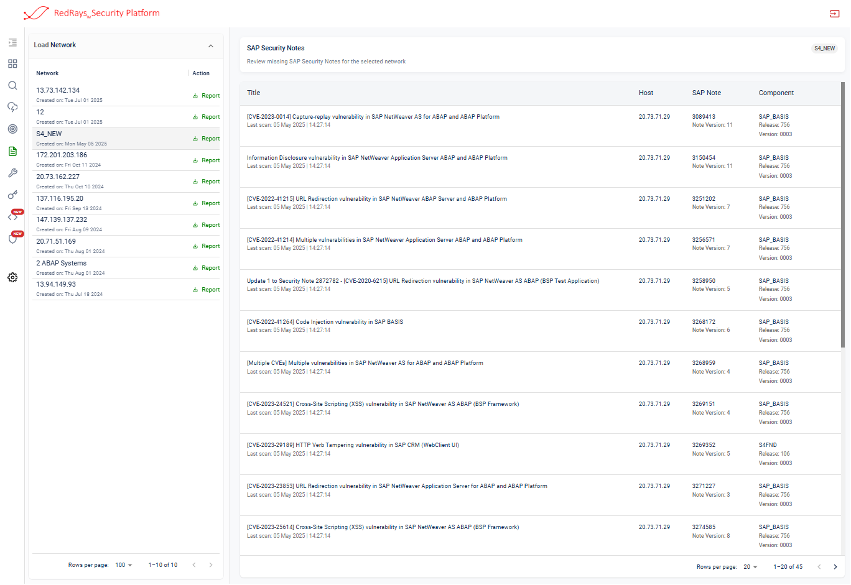Click the RedRays logo
The image size is (851, 585).
91,13
